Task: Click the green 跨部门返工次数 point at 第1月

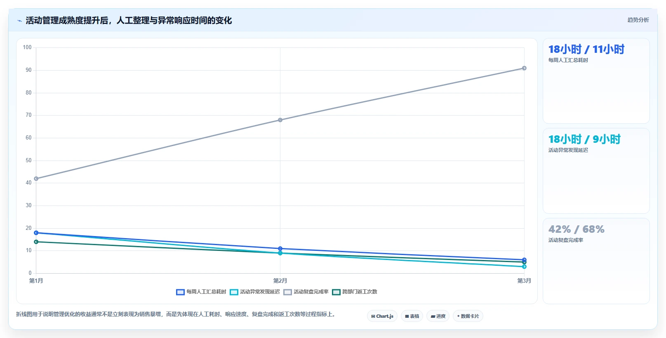Action: tap(36, 242)
